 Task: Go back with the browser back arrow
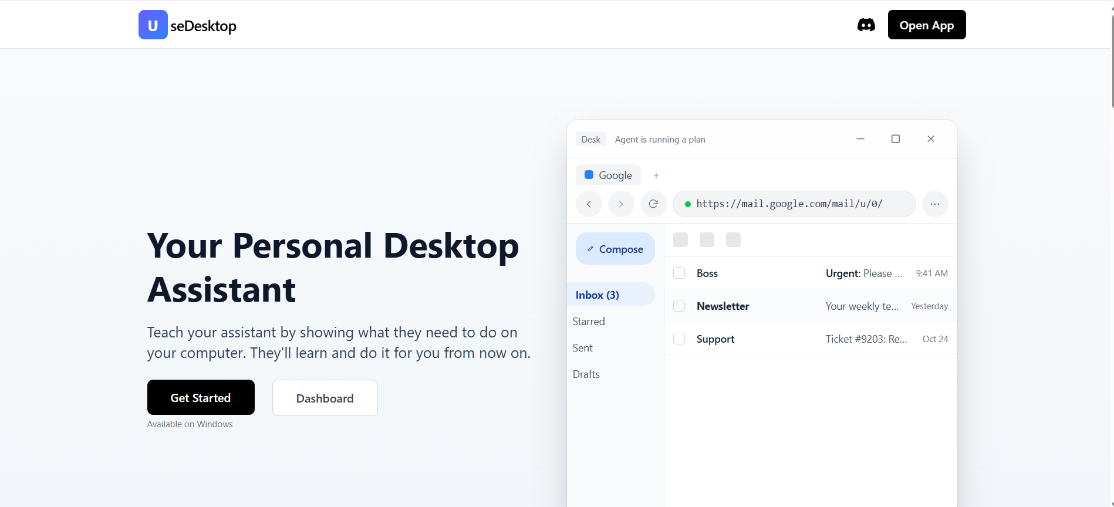589,204
